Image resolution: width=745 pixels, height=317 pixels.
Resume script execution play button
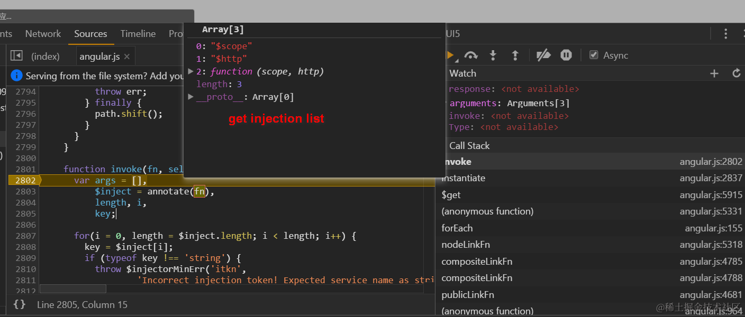point(450,55)
